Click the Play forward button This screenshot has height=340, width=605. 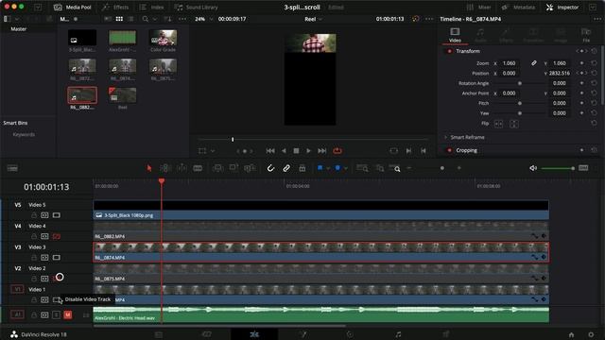click(308, 151)
